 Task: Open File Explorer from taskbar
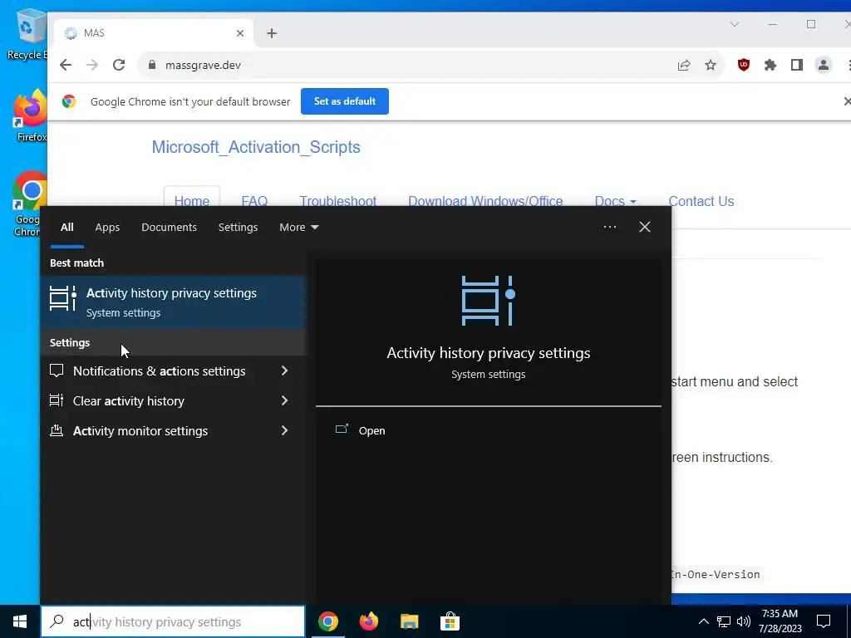(409, 621)
